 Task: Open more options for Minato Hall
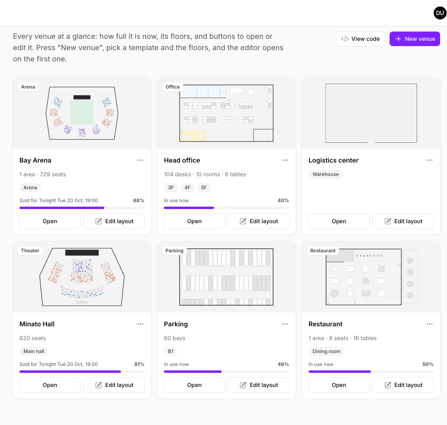pos(140,324)
